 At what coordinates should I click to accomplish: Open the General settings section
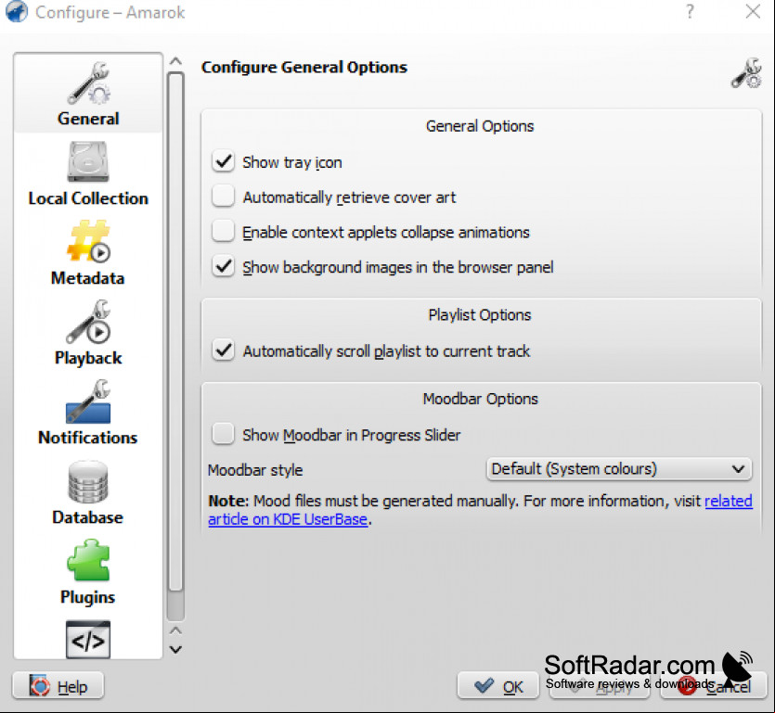point(88,94)
